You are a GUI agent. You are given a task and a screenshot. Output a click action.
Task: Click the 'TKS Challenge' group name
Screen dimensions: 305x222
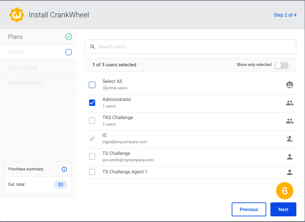coord(118,118)
